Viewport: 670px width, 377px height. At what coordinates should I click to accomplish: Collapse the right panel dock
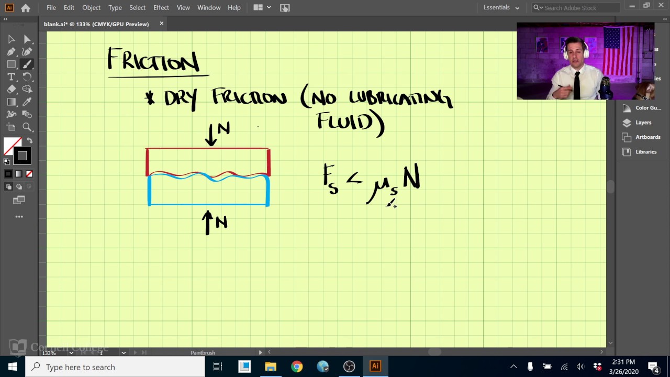point(664,19)
